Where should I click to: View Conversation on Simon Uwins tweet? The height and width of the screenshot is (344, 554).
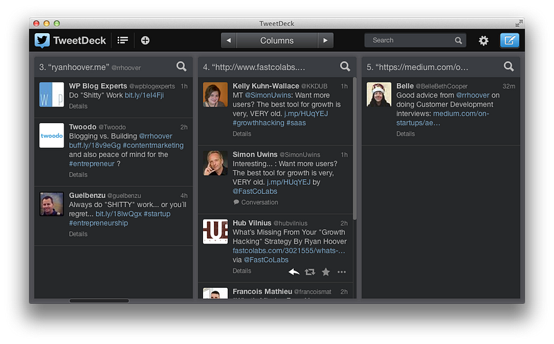coord(256,202)
